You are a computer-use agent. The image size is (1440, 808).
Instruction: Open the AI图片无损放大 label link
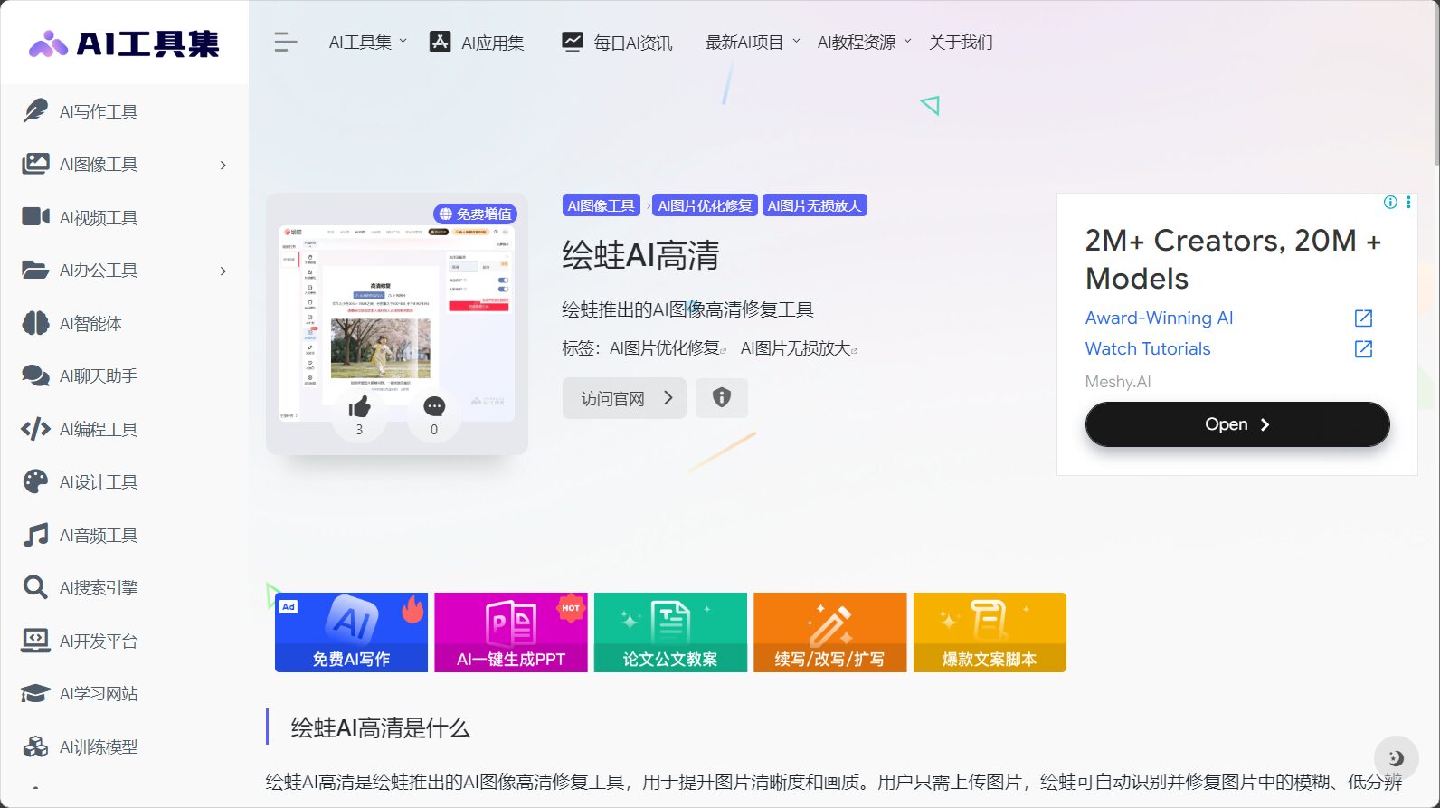799,348
